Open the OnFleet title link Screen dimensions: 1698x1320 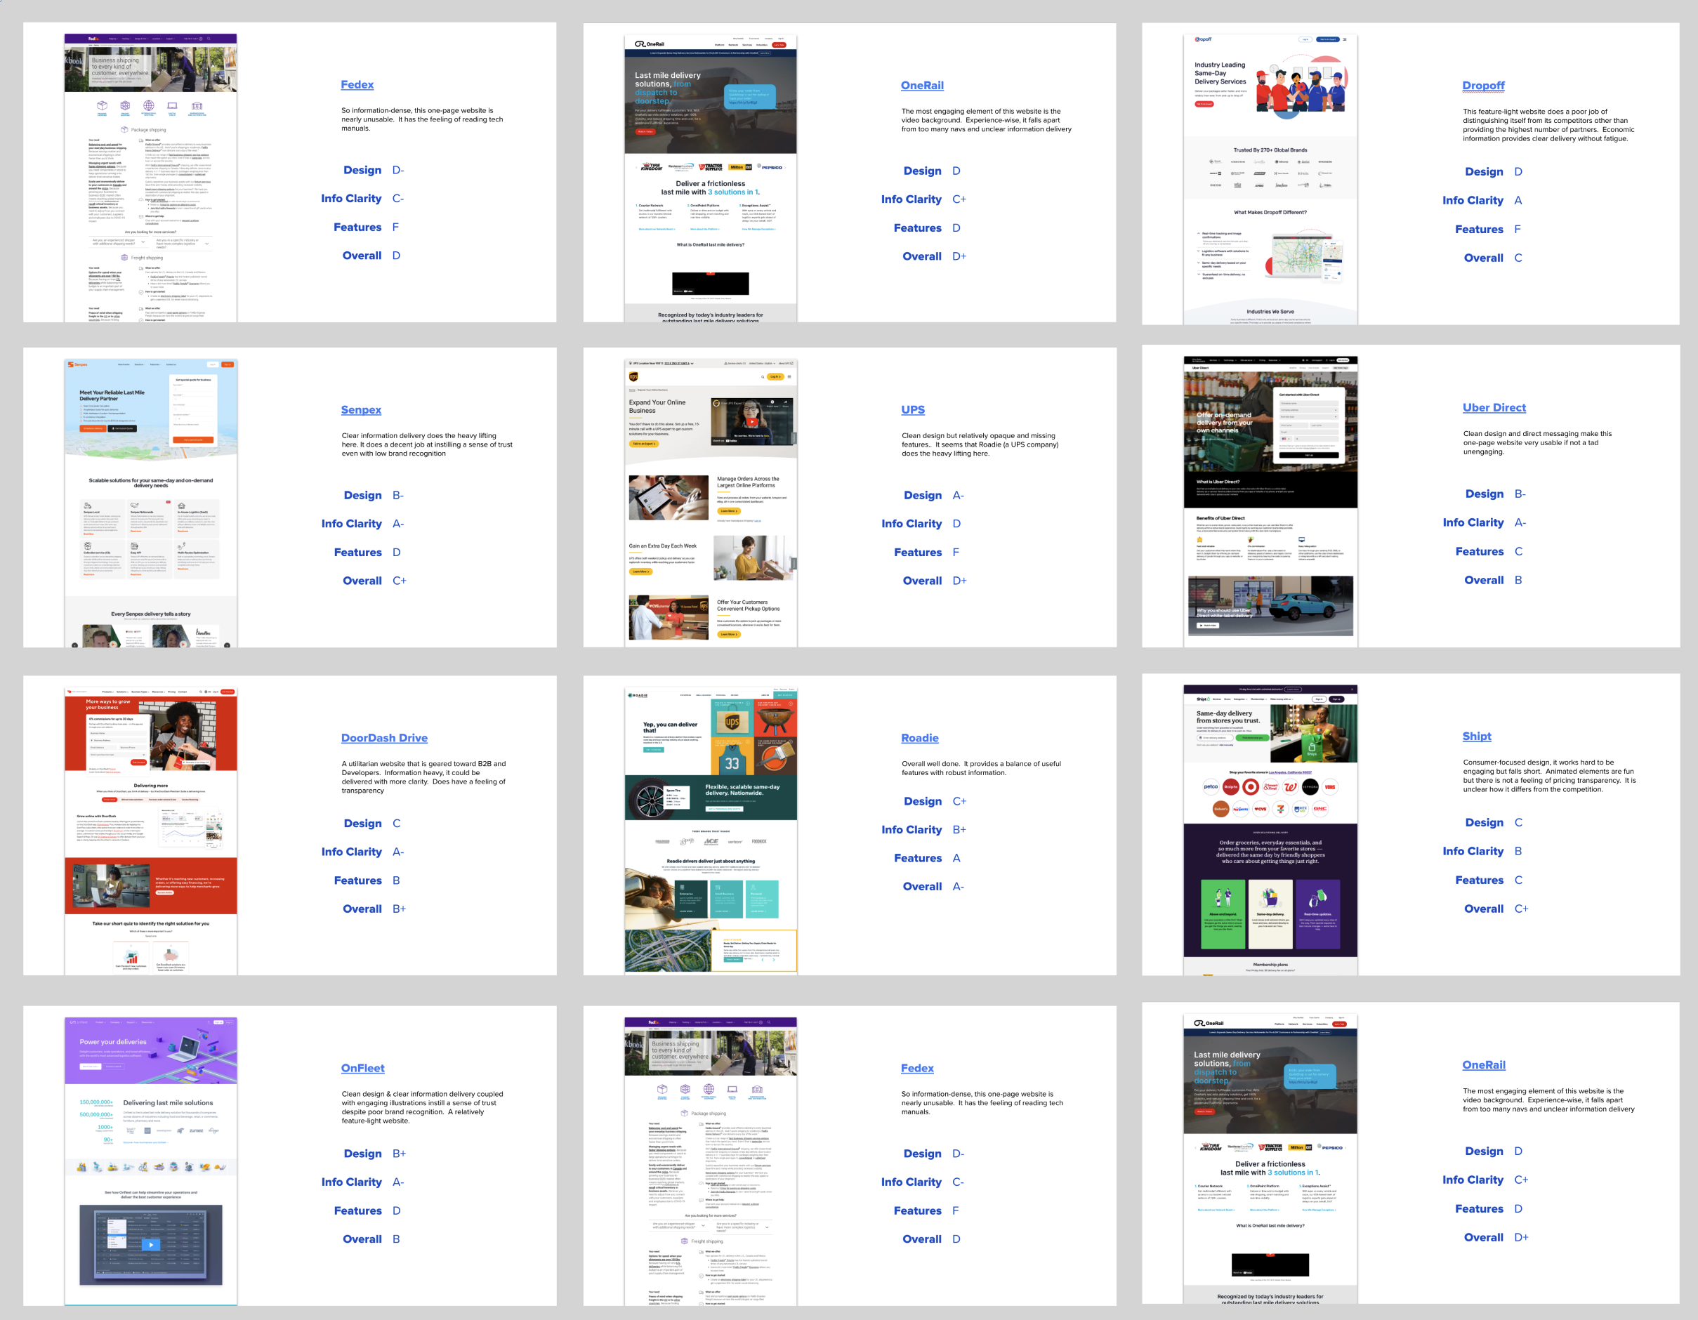pos(362,1068)
